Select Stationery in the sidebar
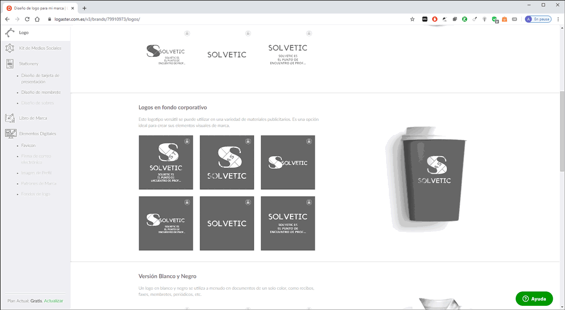 coord(29,64)
